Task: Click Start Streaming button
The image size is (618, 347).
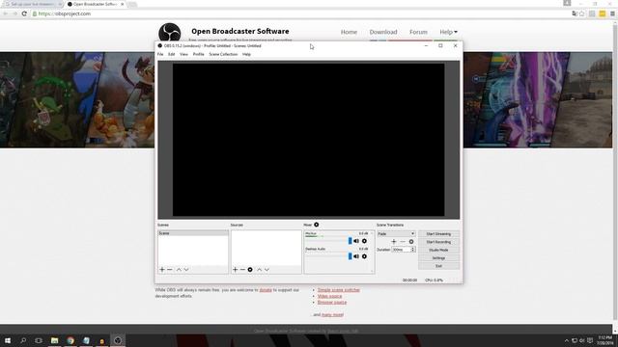Action: [438, 233]
